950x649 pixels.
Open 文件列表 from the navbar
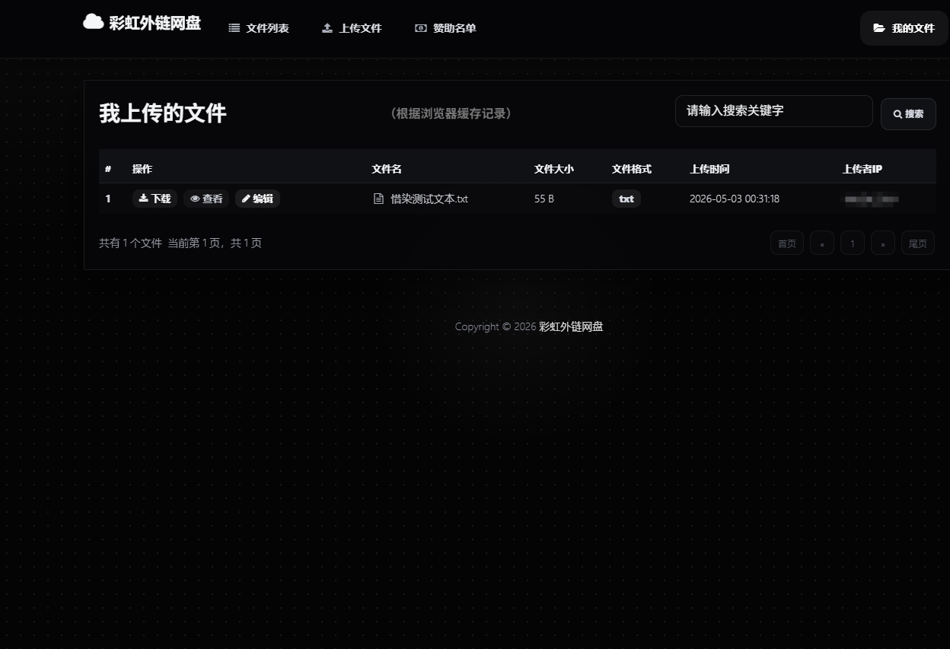pos(259,28)
